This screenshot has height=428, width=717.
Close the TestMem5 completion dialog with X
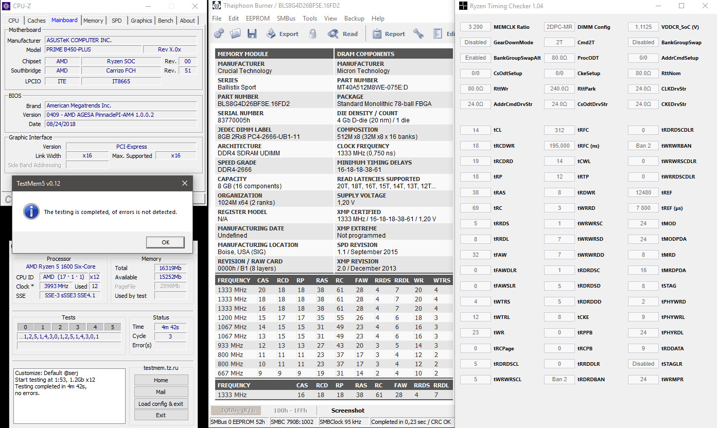(x=185, y=183)
